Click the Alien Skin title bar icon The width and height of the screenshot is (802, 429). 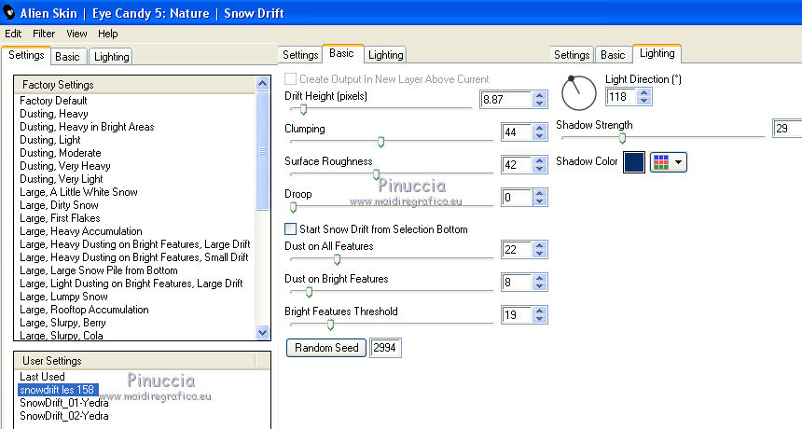8,12
